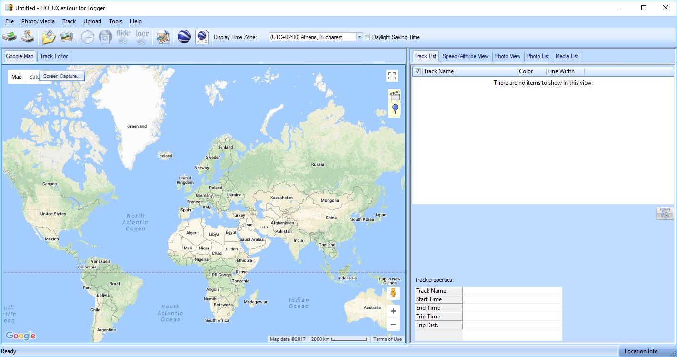Click the ezTour app icon in title bar
Image resolution: width=677 pixels, height=357 pixels.
[x=9, y=8]
